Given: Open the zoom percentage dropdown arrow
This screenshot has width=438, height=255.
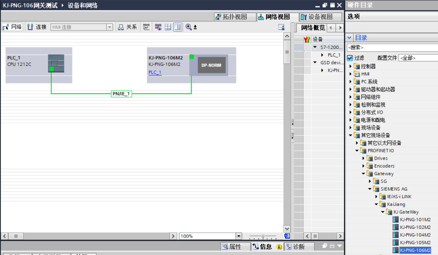Looking at the screenshot, I should point(239,236).
